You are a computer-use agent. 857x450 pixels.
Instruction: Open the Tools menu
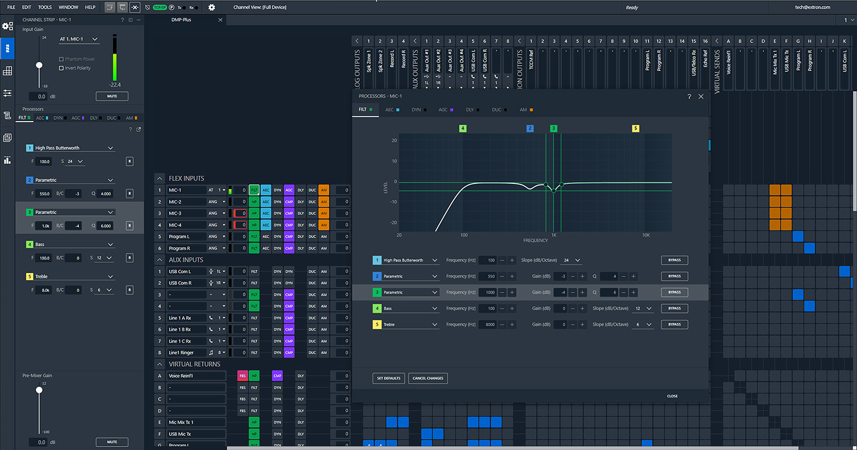tap(45, 7)
